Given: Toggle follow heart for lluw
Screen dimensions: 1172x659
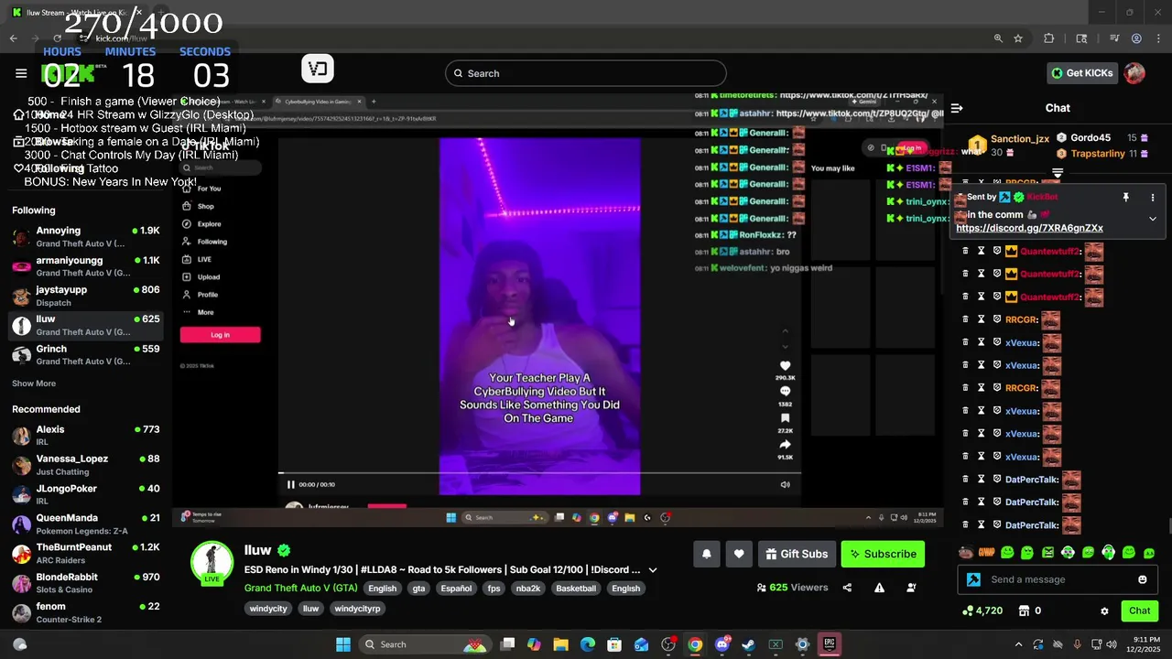Looking at the screenshot, I should [x=739, y=554].
